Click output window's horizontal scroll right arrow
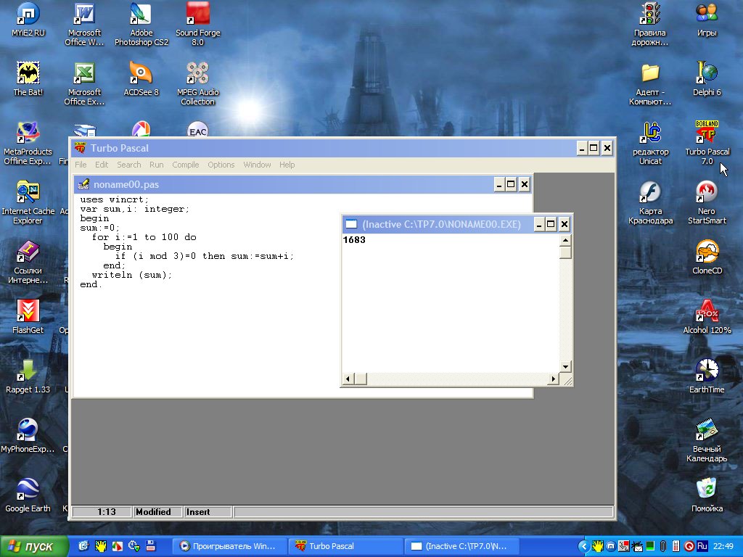The image size is (743, 557). 553,379
